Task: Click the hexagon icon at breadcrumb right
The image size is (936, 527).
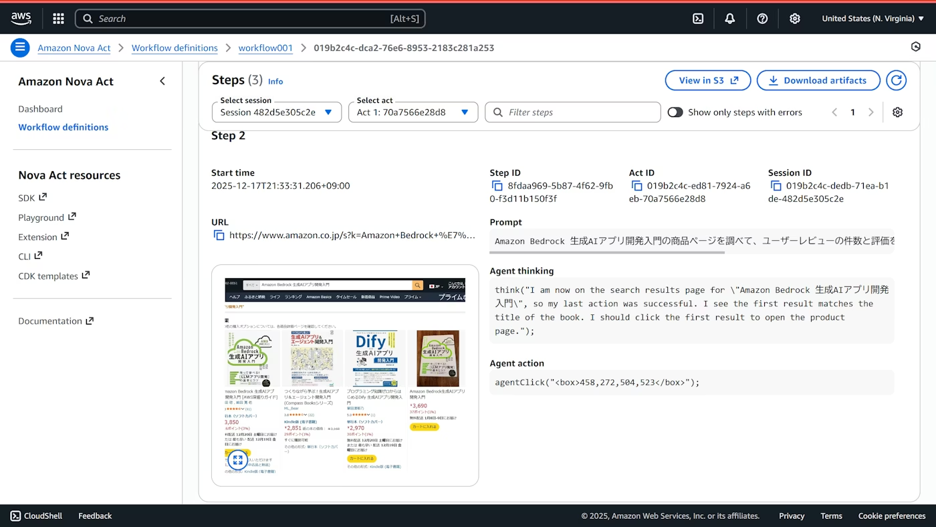Action: (x=916, y=47)
